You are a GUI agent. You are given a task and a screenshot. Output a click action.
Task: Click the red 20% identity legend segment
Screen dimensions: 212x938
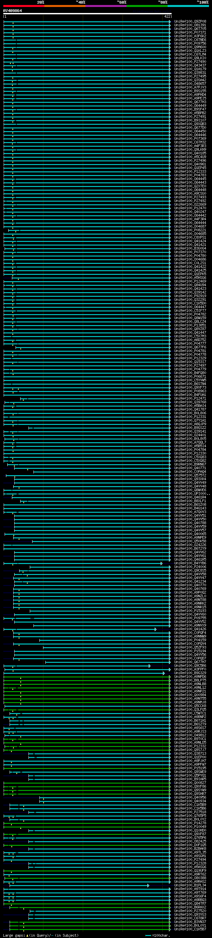[x=24, y=6]
